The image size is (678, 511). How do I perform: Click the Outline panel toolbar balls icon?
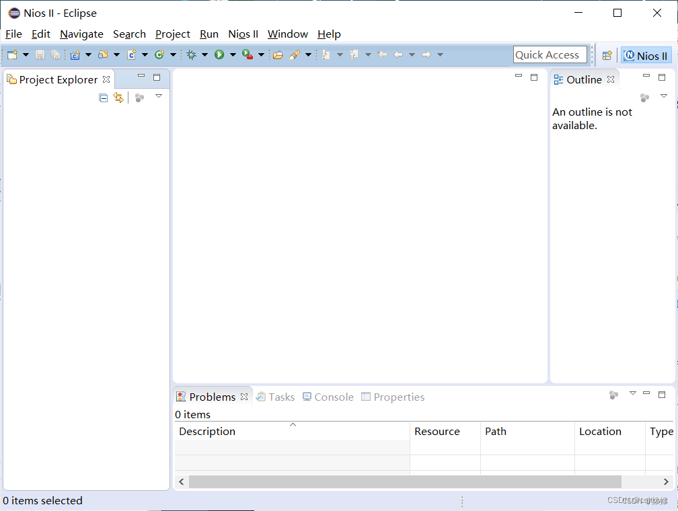(644, 97)
